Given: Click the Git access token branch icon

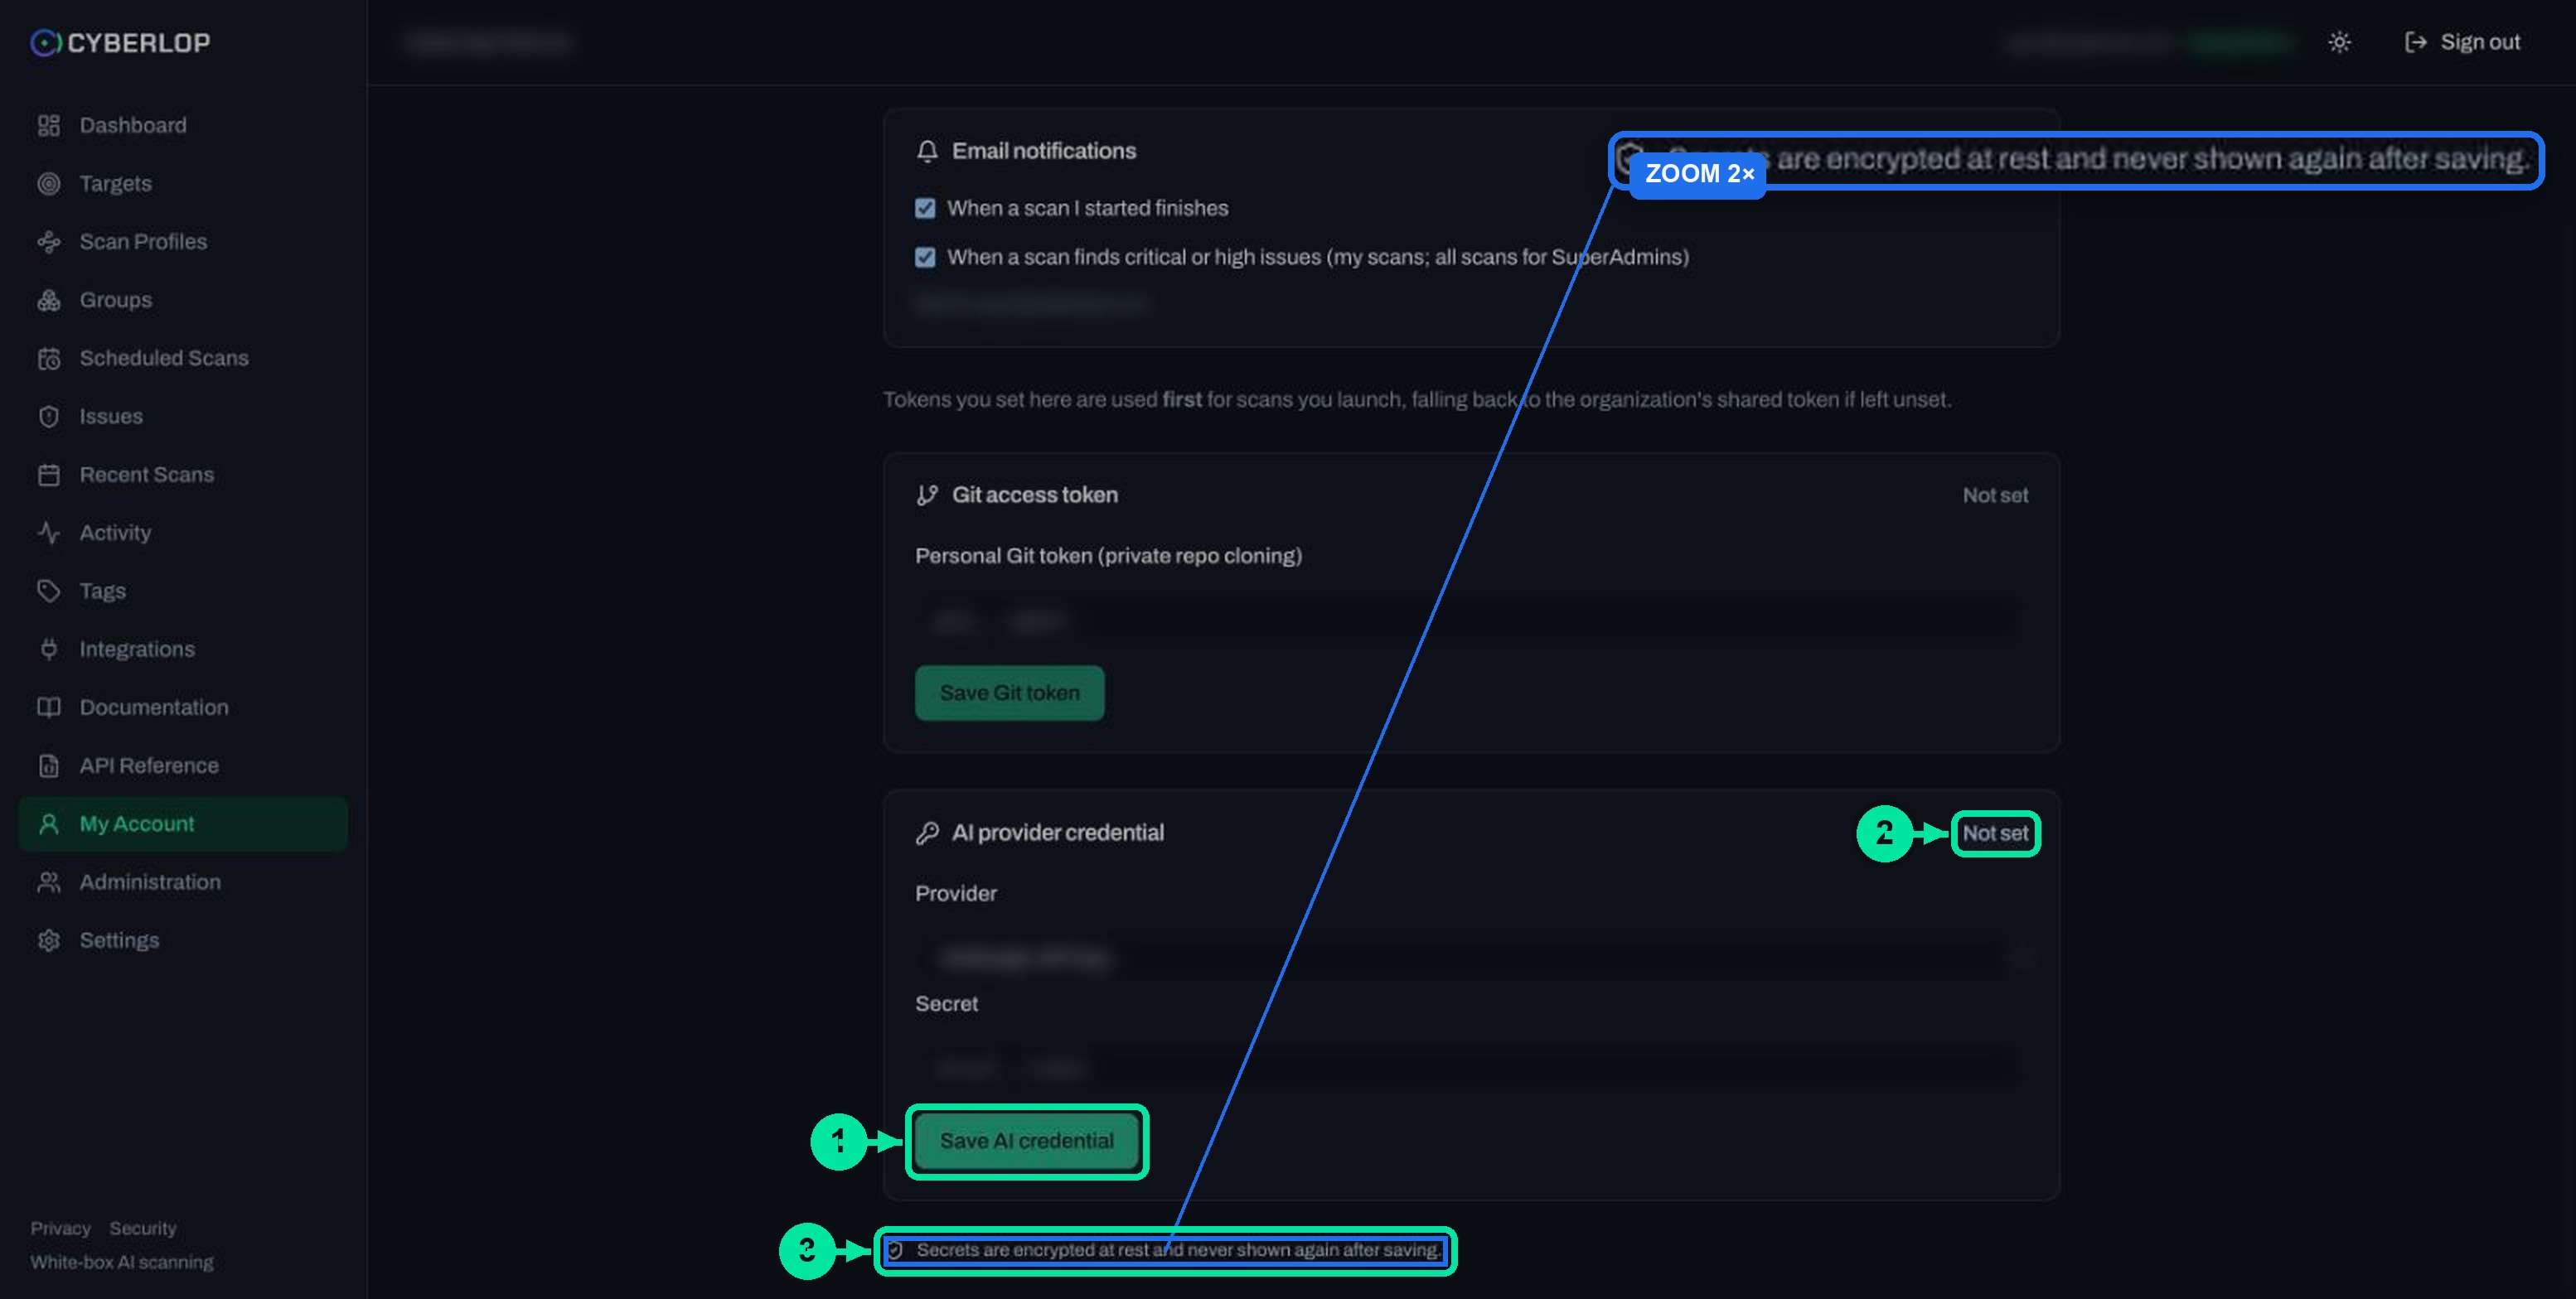Looking at the screenshot, I should pos(927,495).
